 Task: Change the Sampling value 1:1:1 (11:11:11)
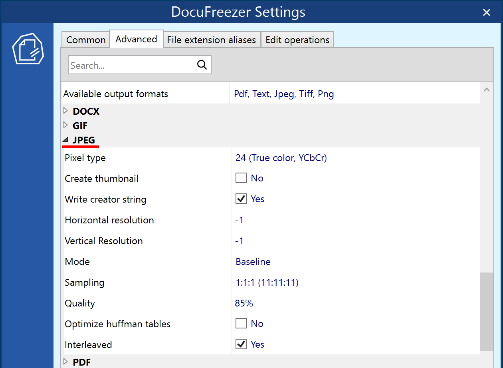click(x=267, y=282)
